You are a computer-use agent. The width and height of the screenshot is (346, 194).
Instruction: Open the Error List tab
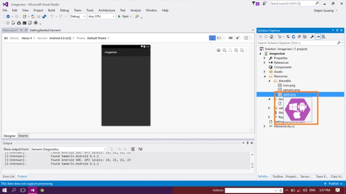tap(9, 176)
